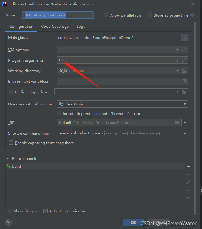Insert macro in Redirect input field

point(178,92)
